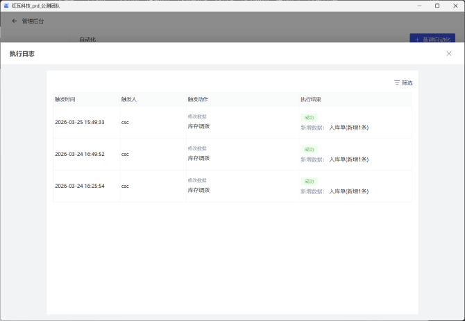Image resolution: width=465 pixels, height=321 pixels.
Task: Click the 新建自动化 button
Action: tap(432, 40)
